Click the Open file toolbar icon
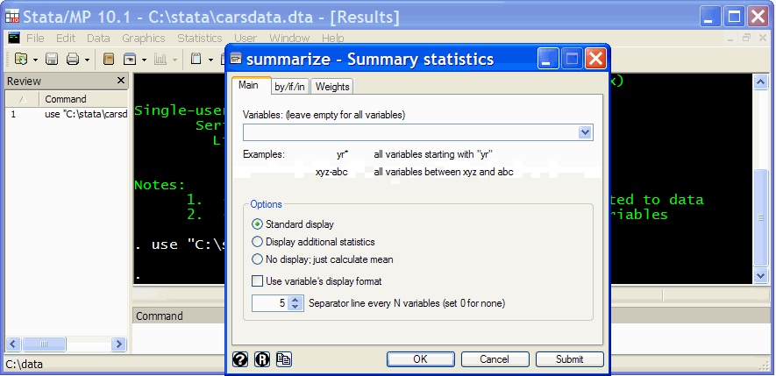Viewport: 776px width, 376px height. [x=21, y=60]
